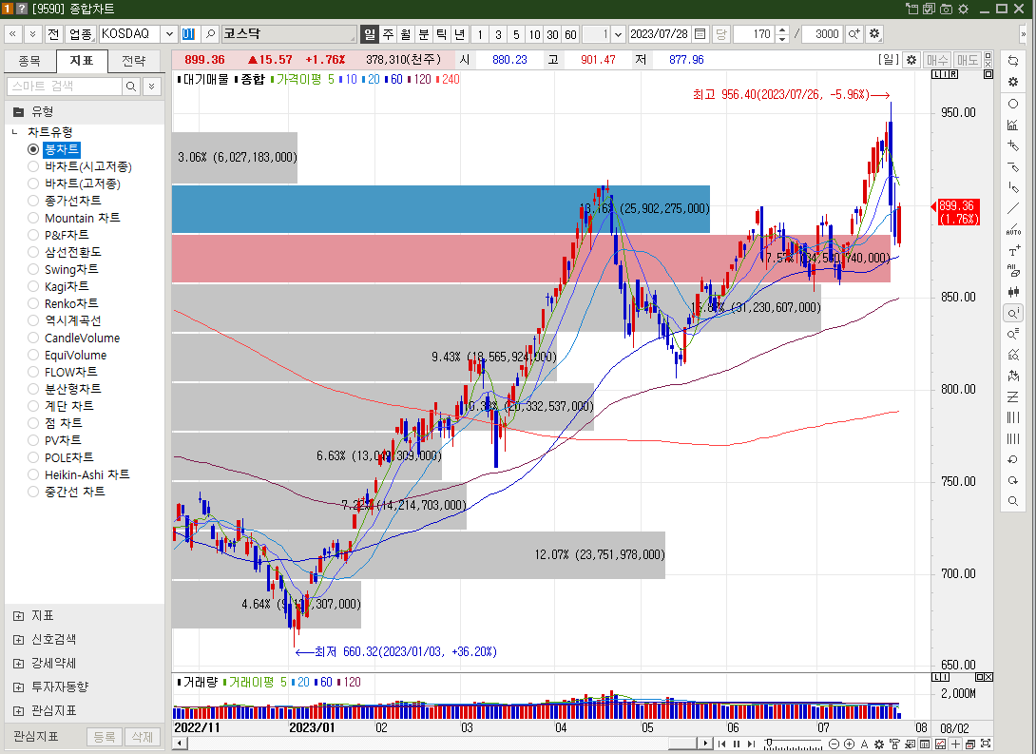The image size is (1036, 754).
Task: Click the zoom in plus icon at bottom
Action: pyautogui.click(x=849, y=744)
